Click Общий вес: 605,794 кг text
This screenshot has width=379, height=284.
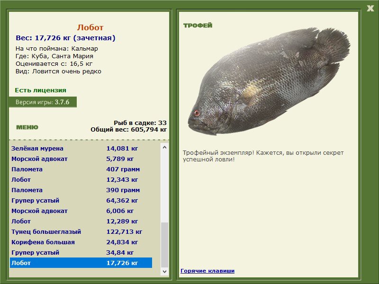(128, 130)
